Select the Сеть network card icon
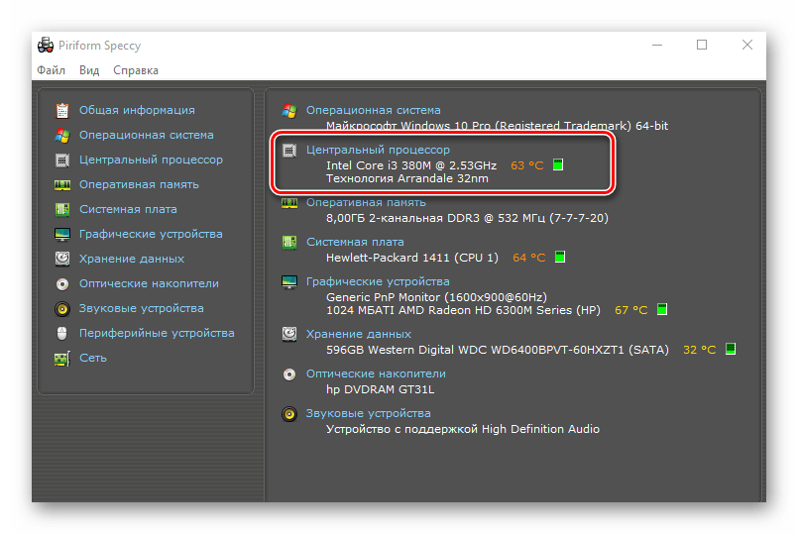The width and height of the screenshot is (798, 534). [62, 359]
